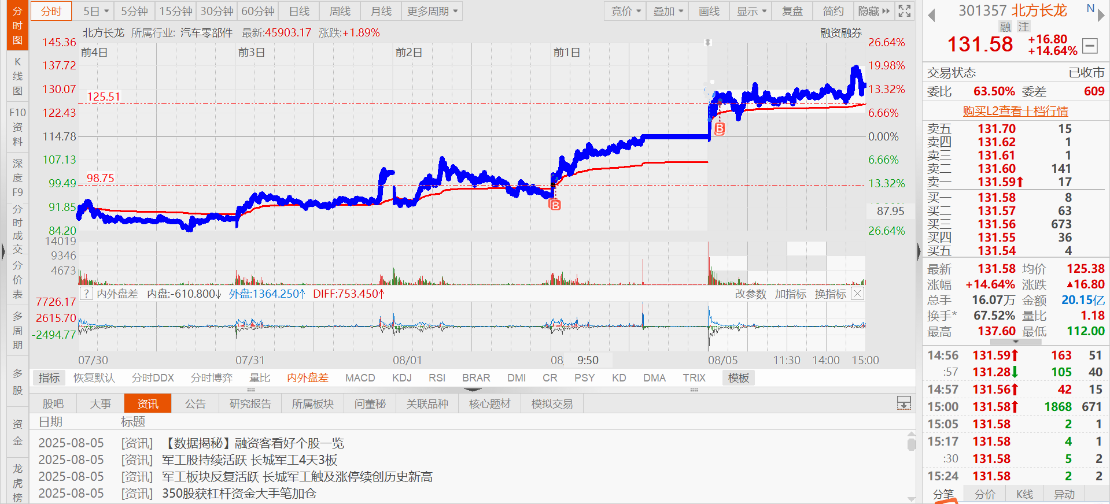Enter fullscreen chart mode

(905, 11)
